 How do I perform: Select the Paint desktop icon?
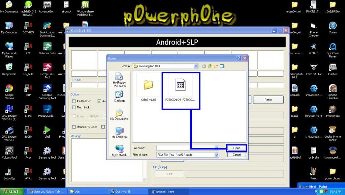pyautogui.click(x=314, y=174)
